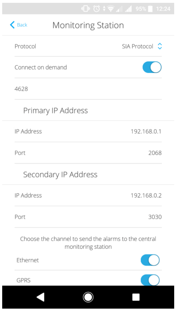177x313 pixels.
Task: Disable the Ethernet channel toggle
Action: pyautogui.click(x=150, y=260)
